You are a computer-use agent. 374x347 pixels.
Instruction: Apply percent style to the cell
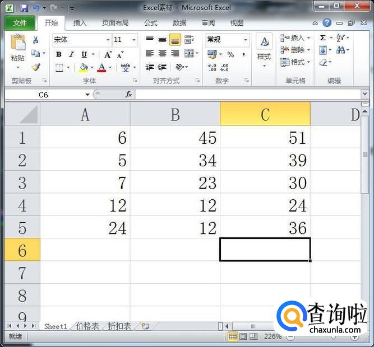click(230, 54)
